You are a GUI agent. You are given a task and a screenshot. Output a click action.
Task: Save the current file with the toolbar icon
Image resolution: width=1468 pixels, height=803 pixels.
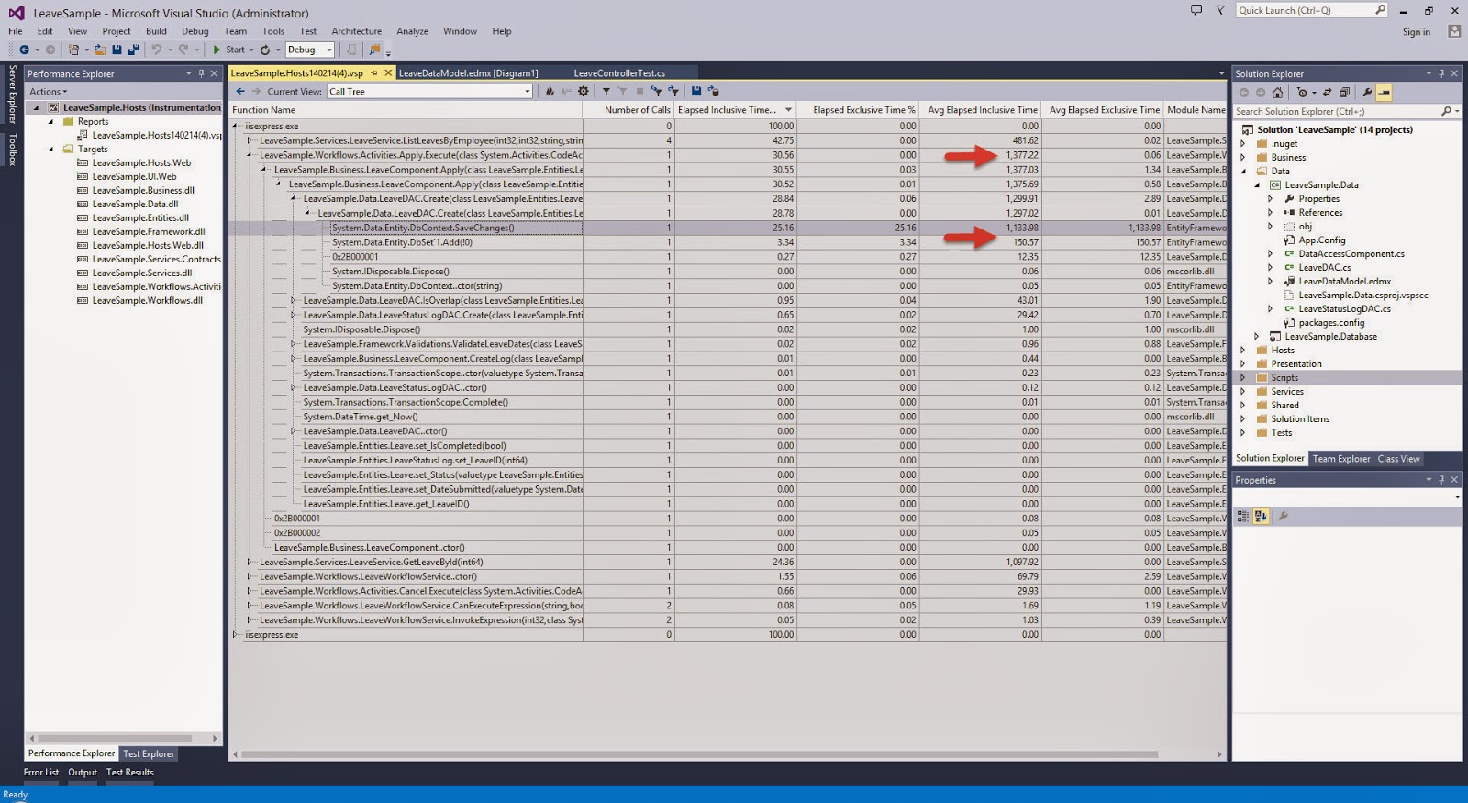tap(117, 50)
